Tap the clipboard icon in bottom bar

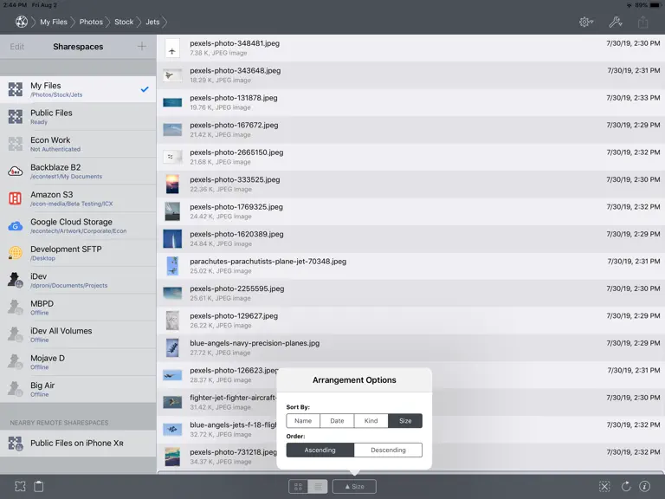39,486
